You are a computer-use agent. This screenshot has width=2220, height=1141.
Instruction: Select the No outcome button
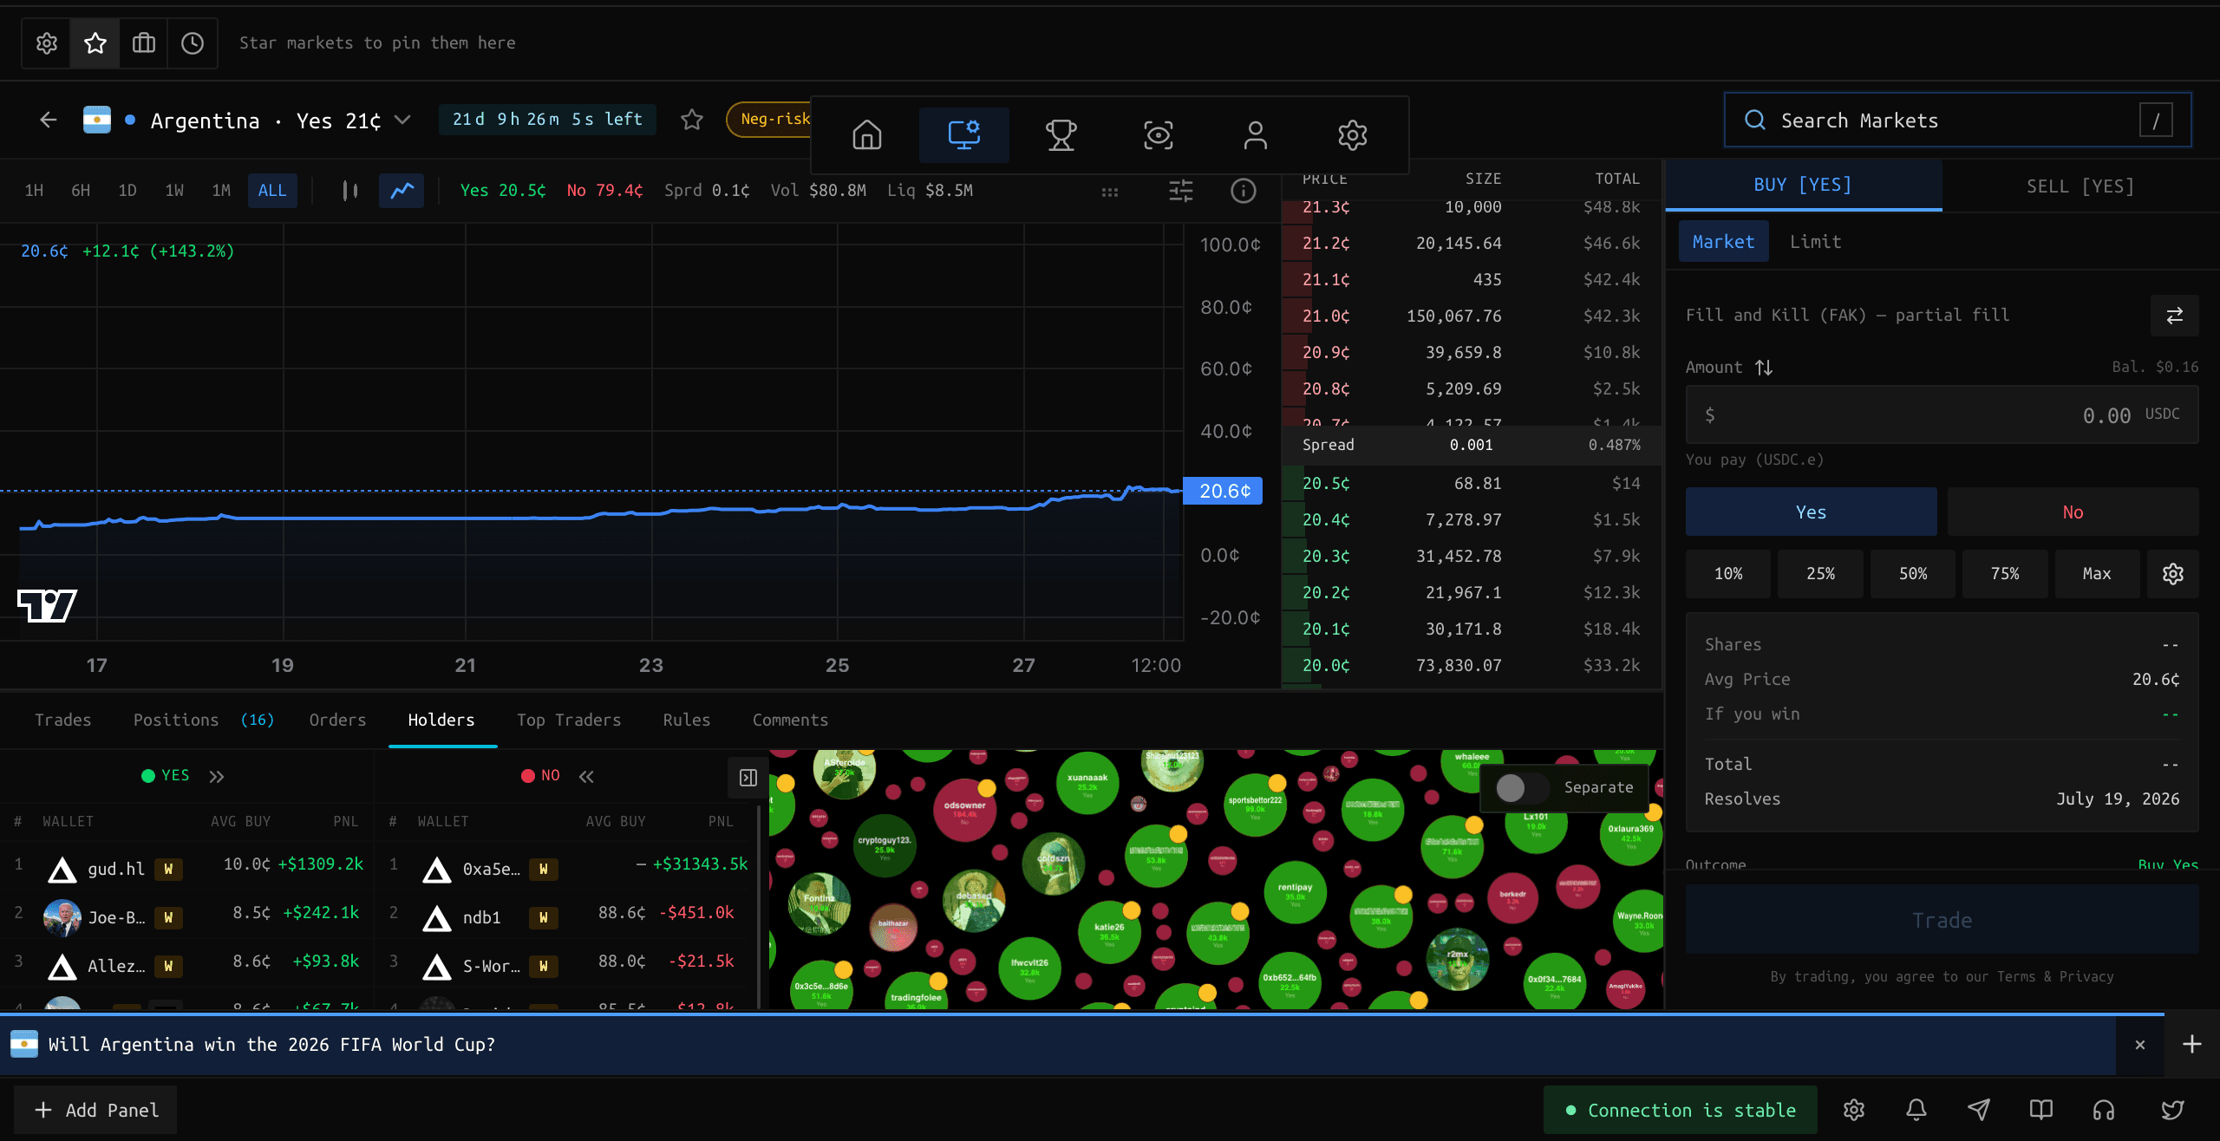(2073, 512)
